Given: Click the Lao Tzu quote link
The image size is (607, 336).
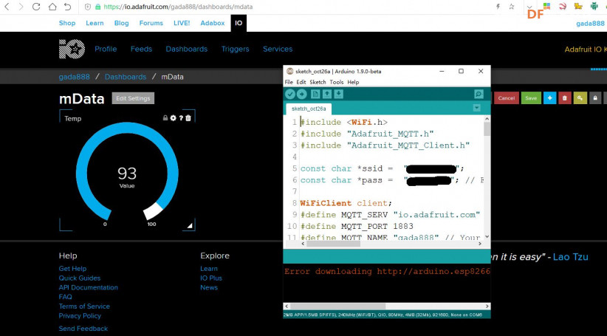Looking at the screenshot, I should click(571, 257).
